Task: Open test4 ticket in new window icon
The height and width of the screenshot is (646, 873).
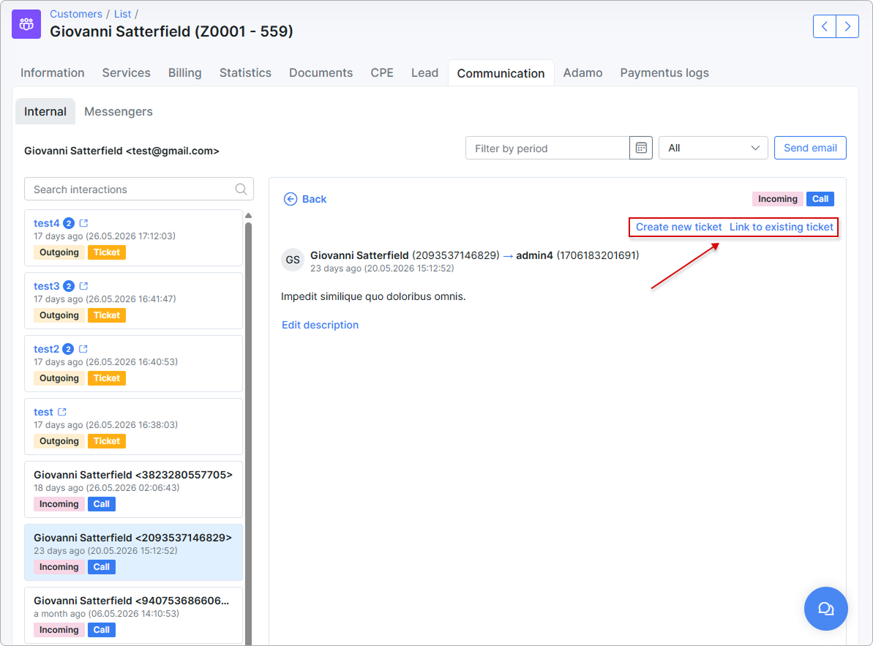Action: pyautogui.click(x=83, y=223)
